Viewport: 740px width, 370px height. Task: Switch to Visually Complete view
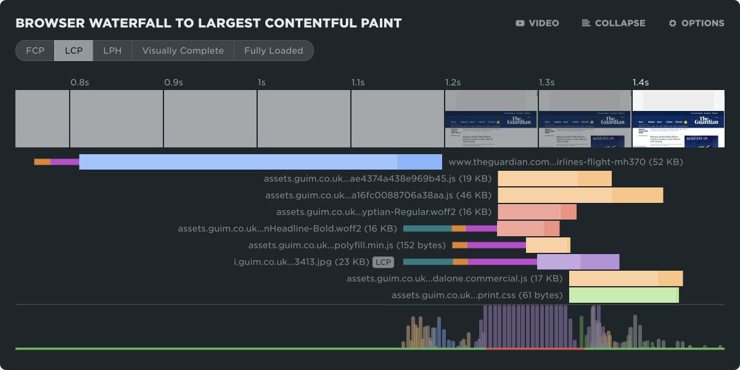[183, 51]
